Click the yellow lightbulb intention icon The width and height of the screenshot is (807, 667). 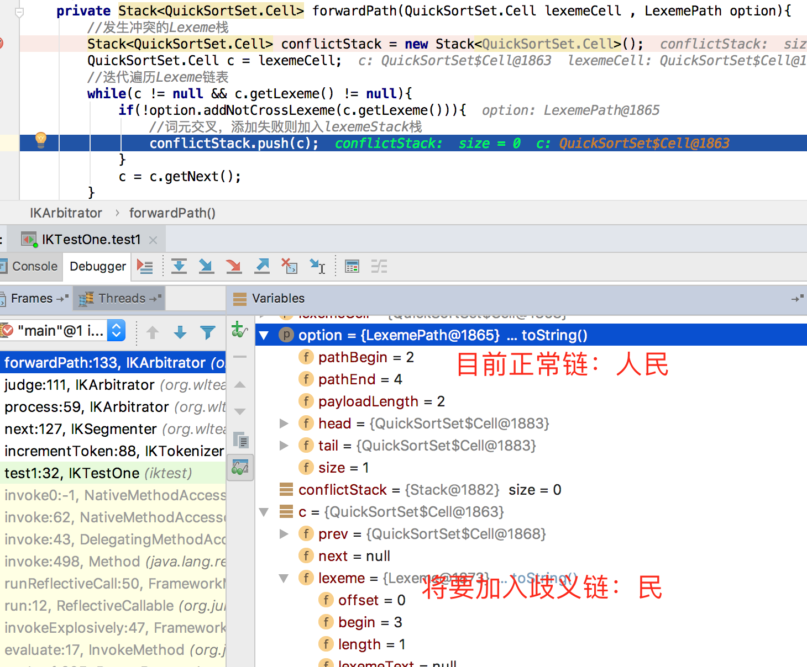41,140
